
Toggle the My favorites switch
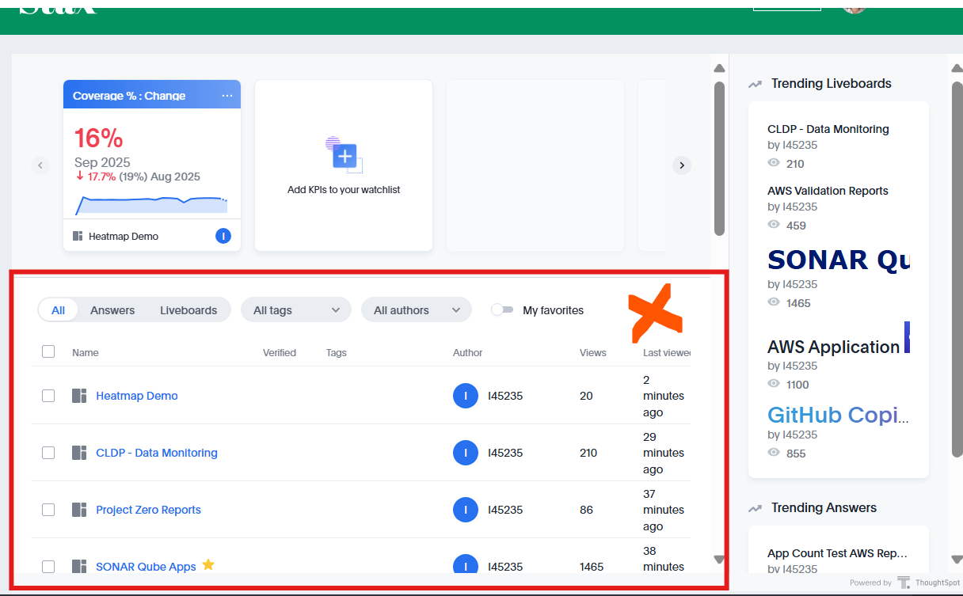502,310
